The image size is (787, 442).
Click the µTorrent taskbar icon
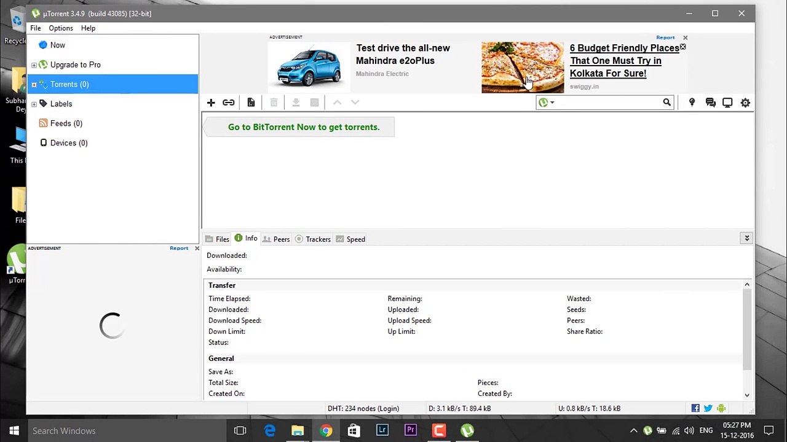[467, 430]
